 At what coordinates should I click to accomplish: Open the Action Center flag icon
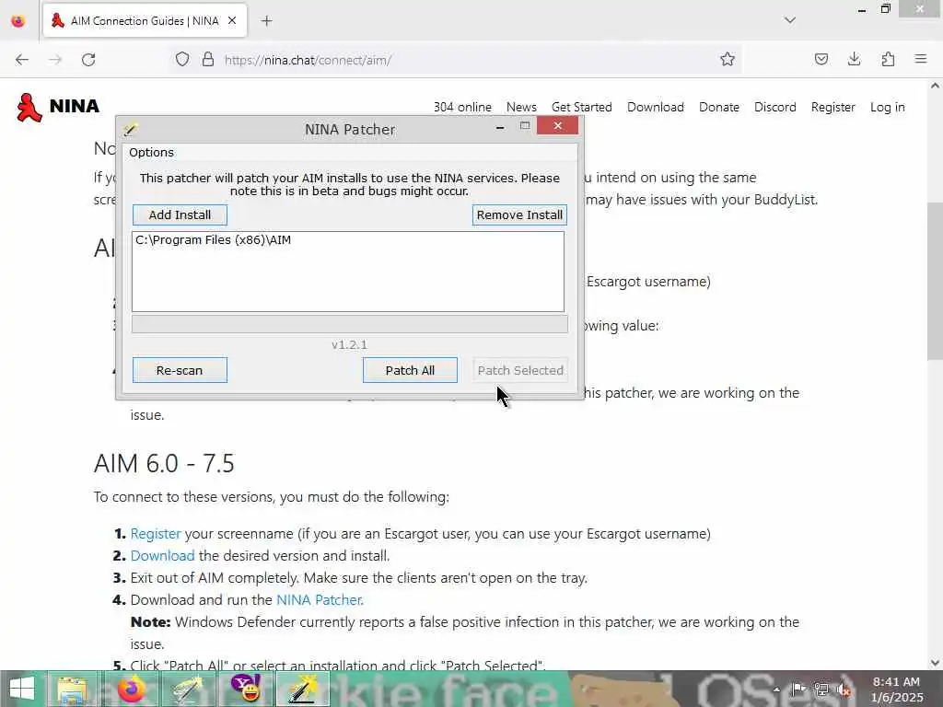pyautogui.click(x=798, y=689)
